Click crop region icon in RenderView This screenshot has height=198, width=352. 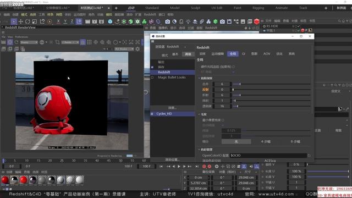coord(57,42)
